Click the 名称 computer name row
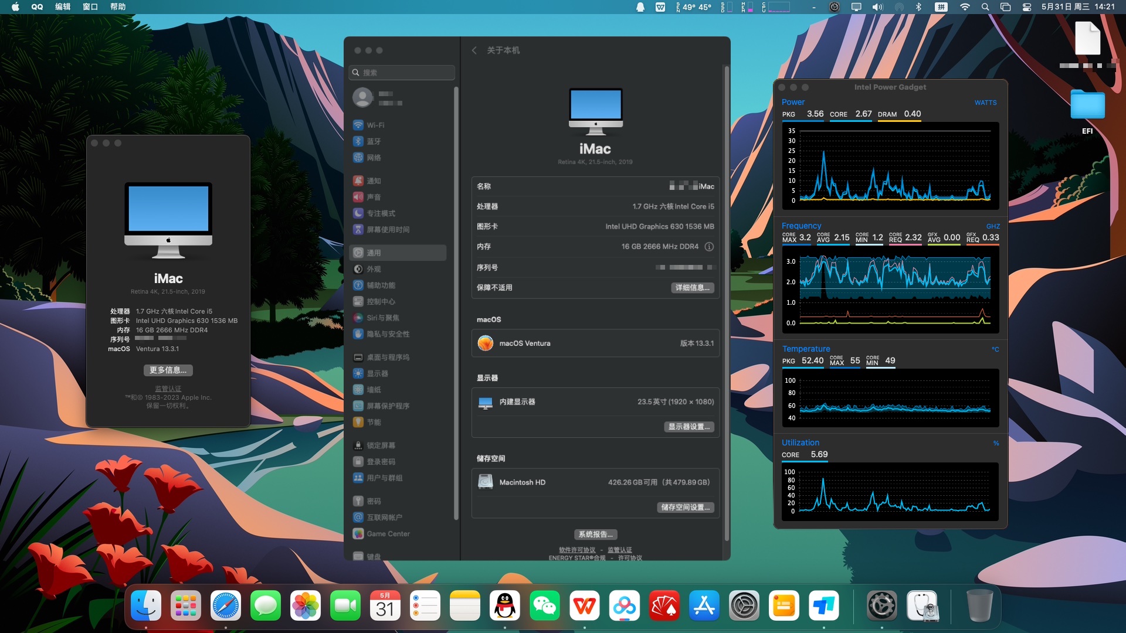The height and width of the screenshot is (633, 1126). [x=595, y=186]
